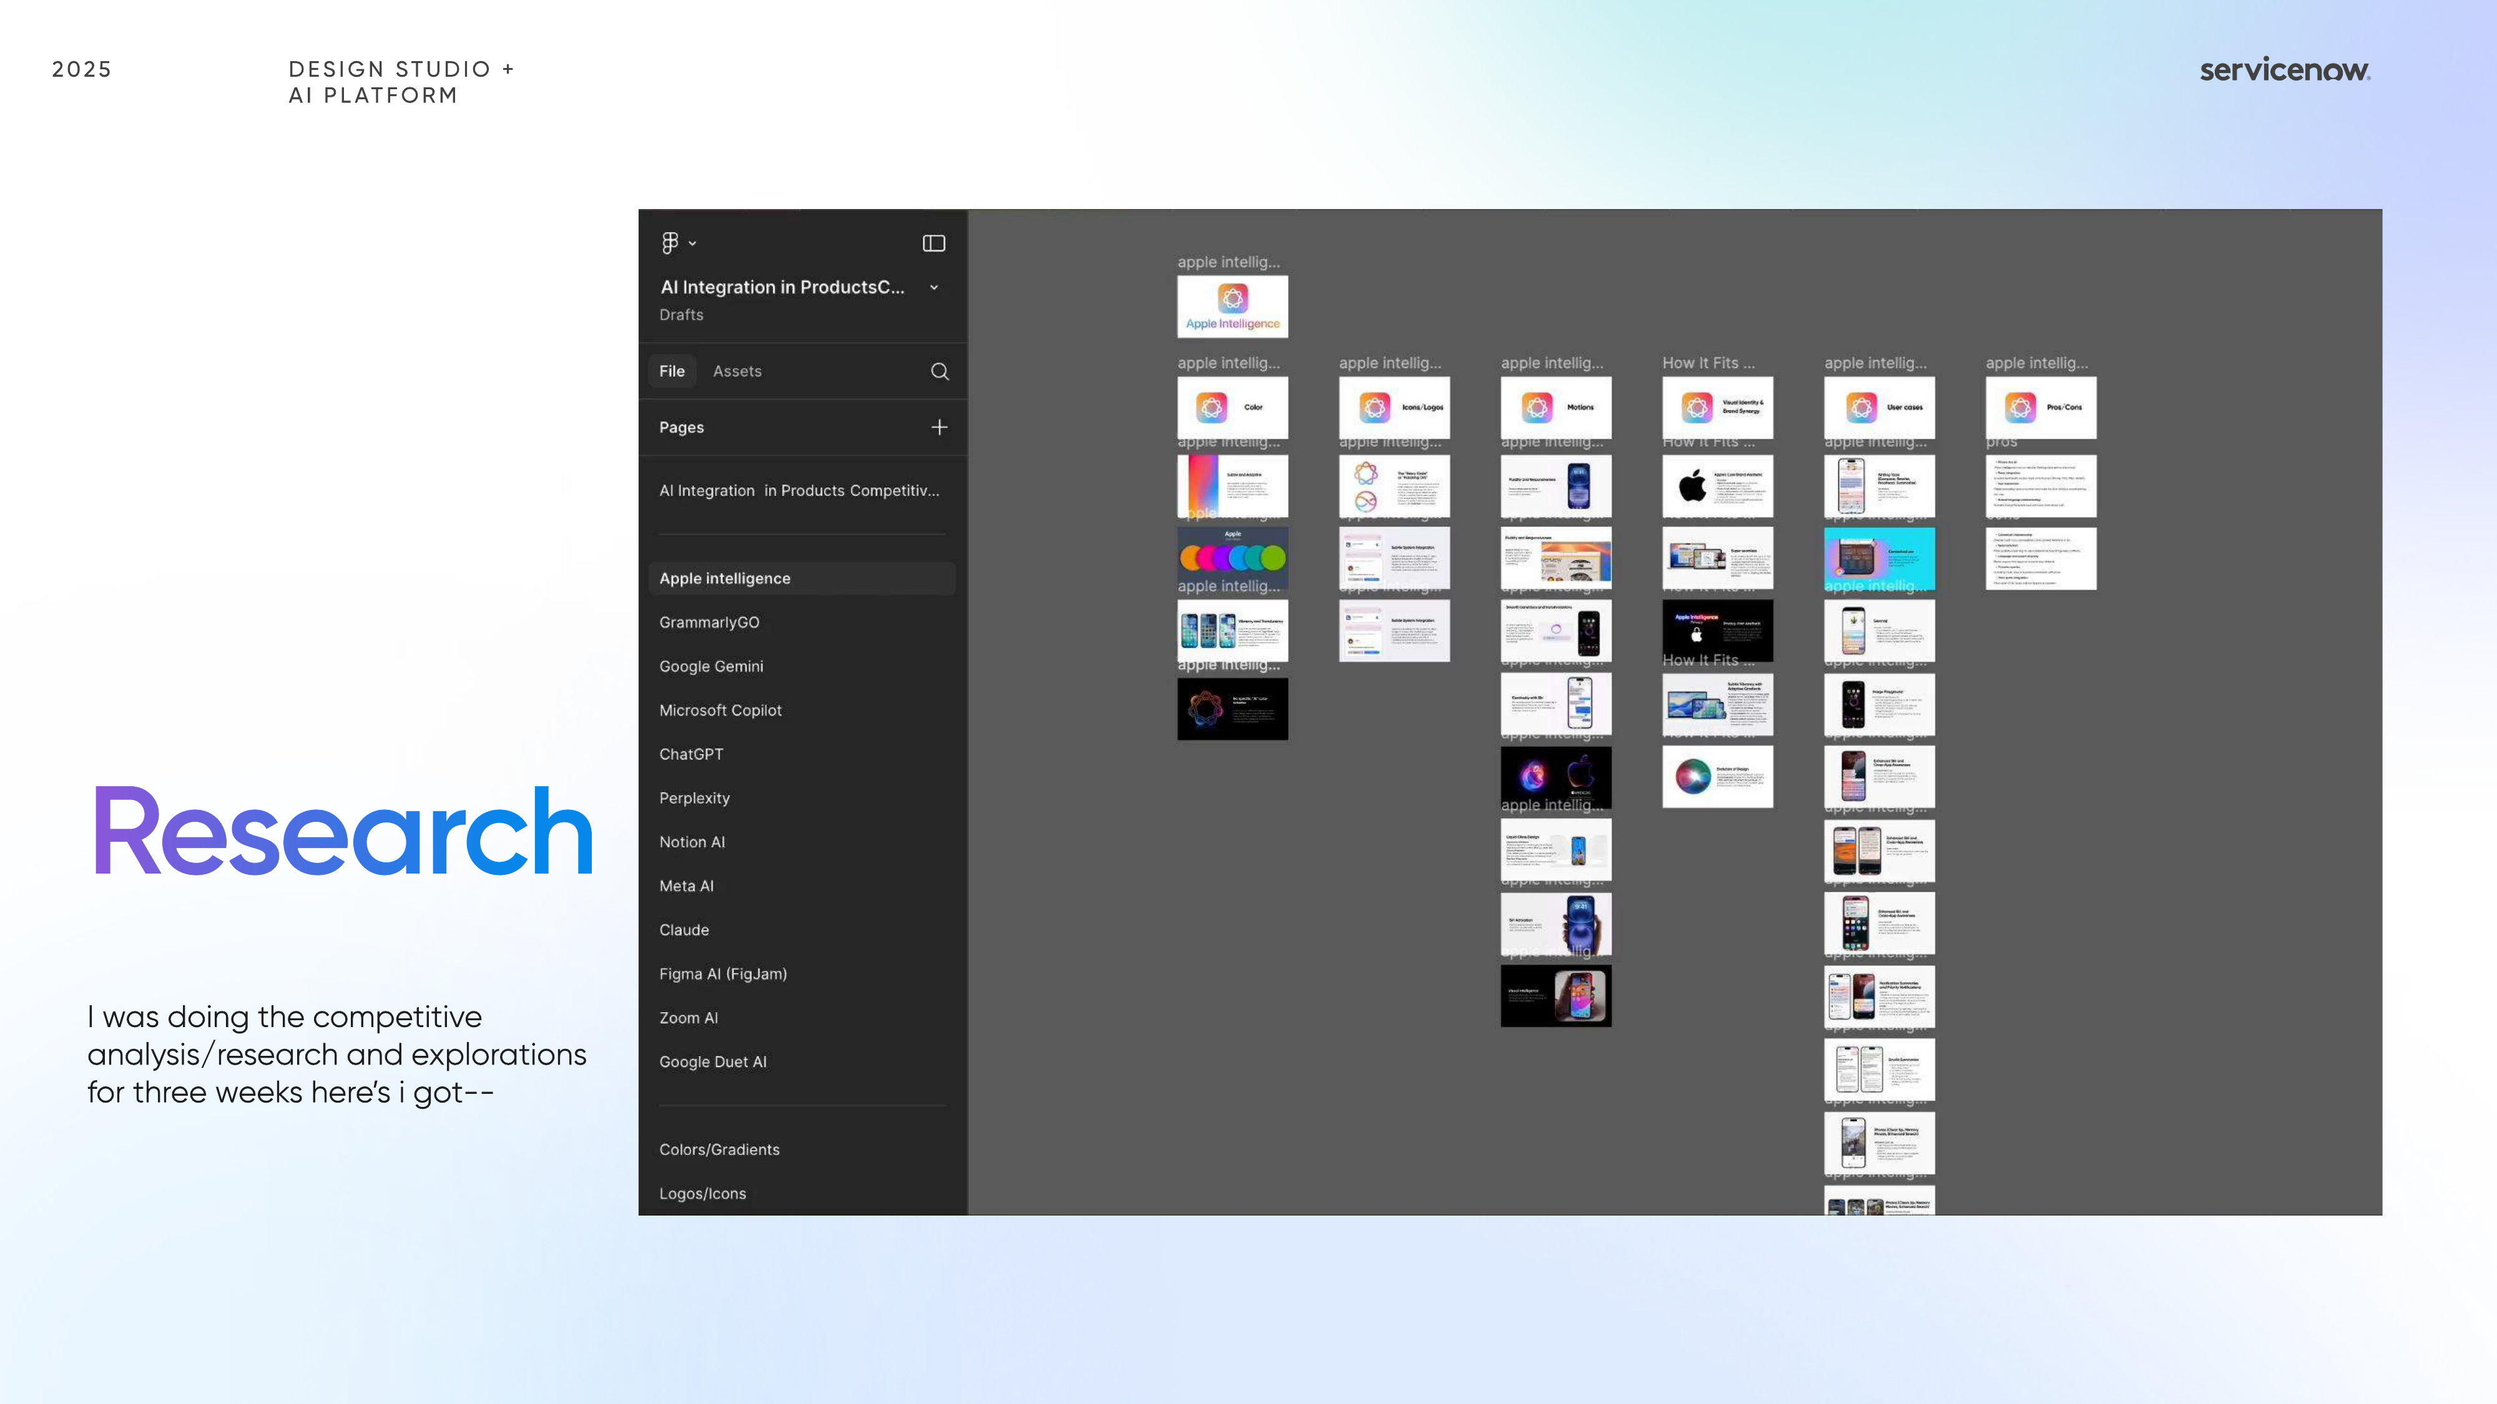
Task: Switch to the File tab
Action: point(672,371)
